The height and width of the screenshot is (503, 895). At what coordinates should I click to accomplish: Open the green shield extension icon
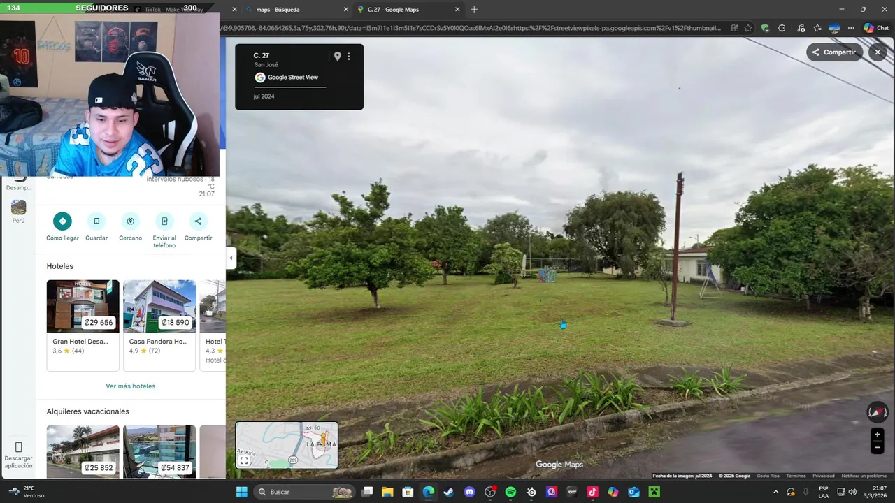coord(765,28)
